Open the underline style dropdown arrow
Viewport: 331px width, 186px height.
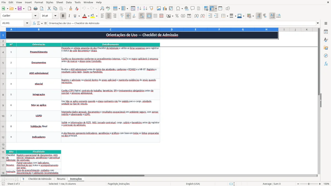pos(79,16)
